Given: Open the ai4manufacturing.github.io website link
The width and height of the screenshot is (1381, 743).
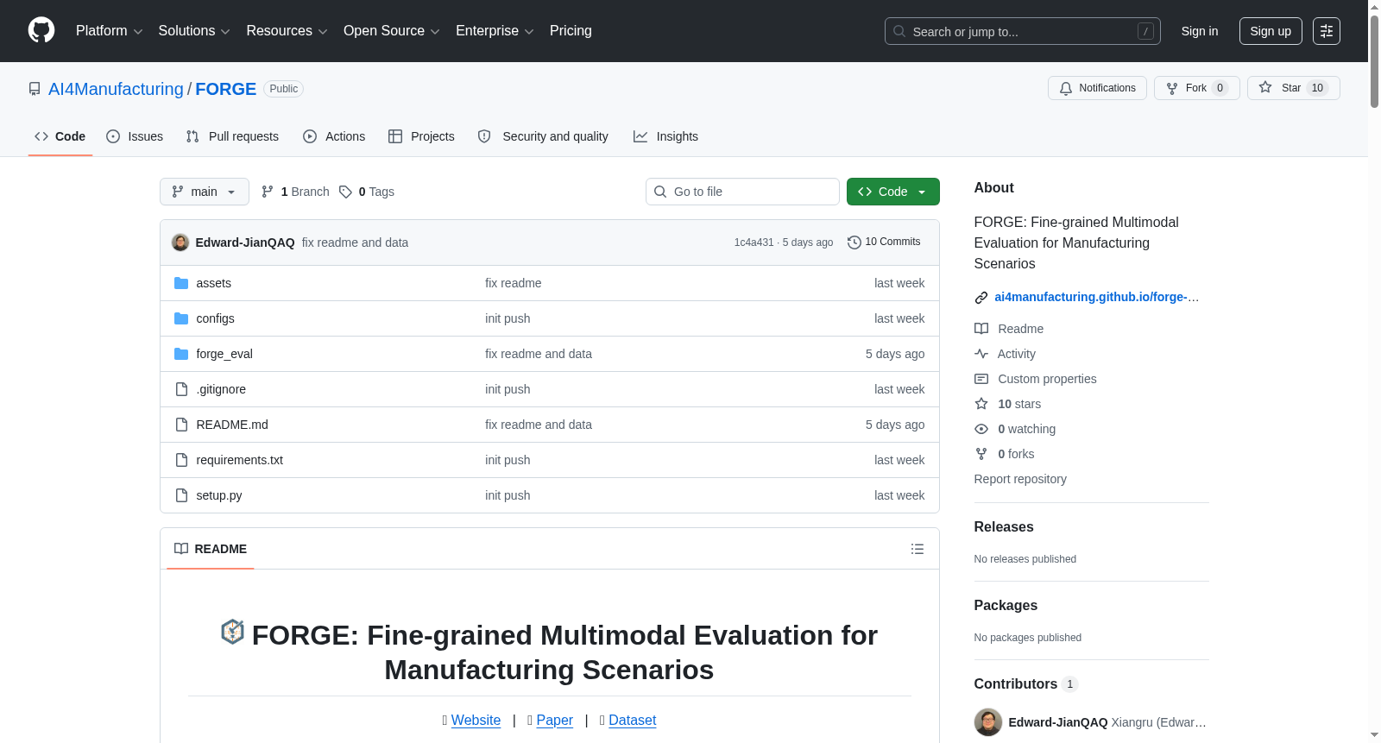Looking at the screenshot, I should point(1096,297).
